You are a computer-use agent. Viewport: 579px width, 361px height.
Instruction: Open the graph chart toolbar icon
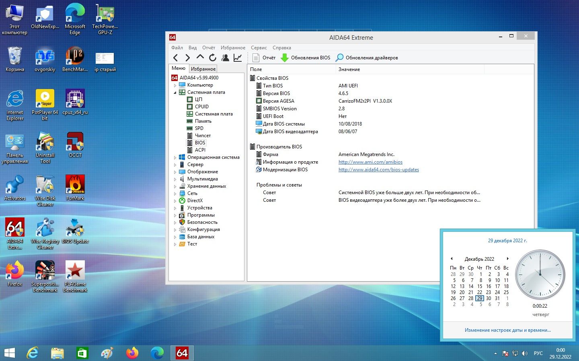(x=238, y=58)
